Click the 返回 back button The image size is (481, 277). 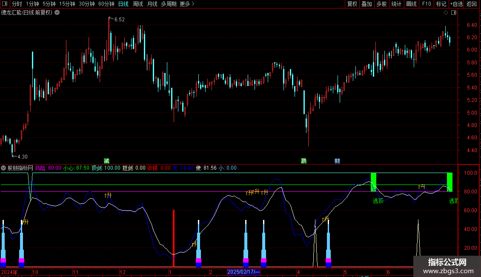pos(472,4)
